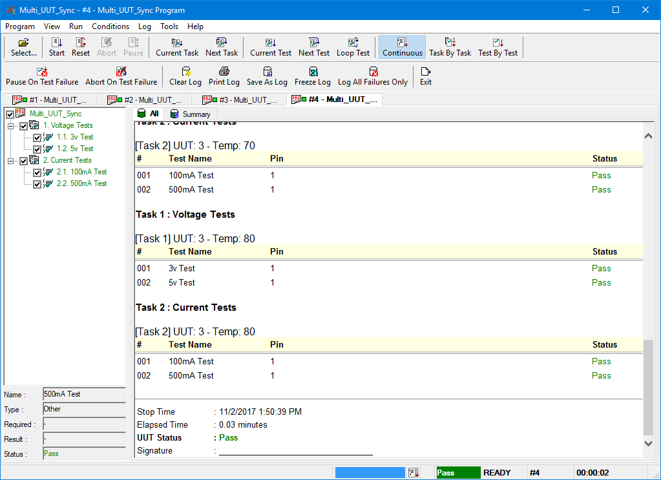The image size is (661, 480).
Task: Open the Conditions menu
Action: (x=110, y=26)
